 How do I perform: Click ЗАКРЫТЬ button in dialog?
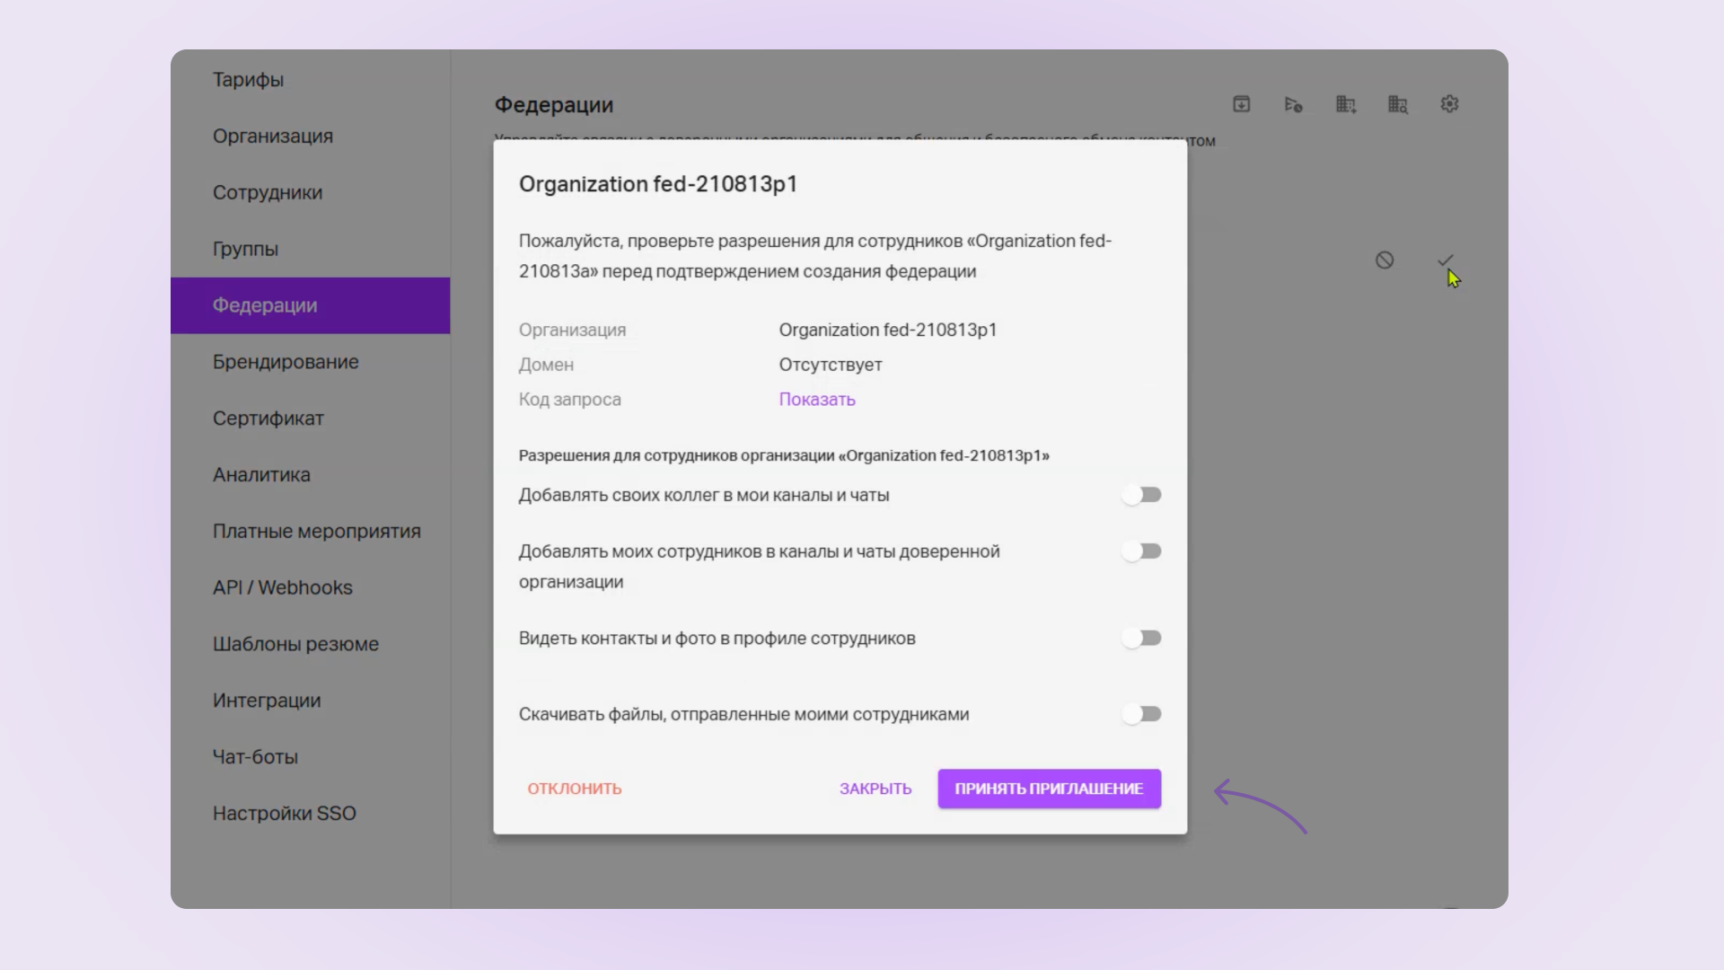875,789
